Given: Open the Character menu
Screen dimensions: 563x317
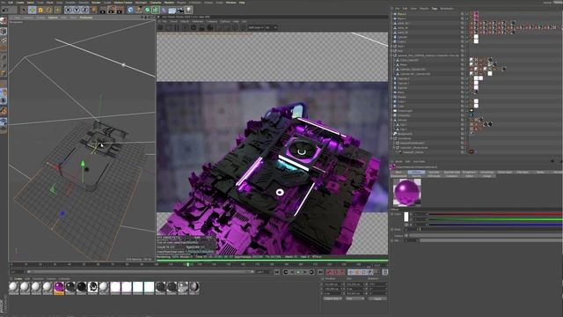Looking at the screenshot, I should click(x=155, y=2).
